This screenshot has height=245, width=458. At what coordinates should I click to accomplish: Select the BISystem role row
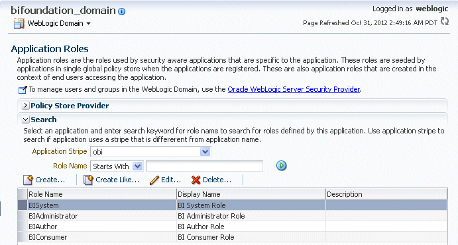[233, 205]
